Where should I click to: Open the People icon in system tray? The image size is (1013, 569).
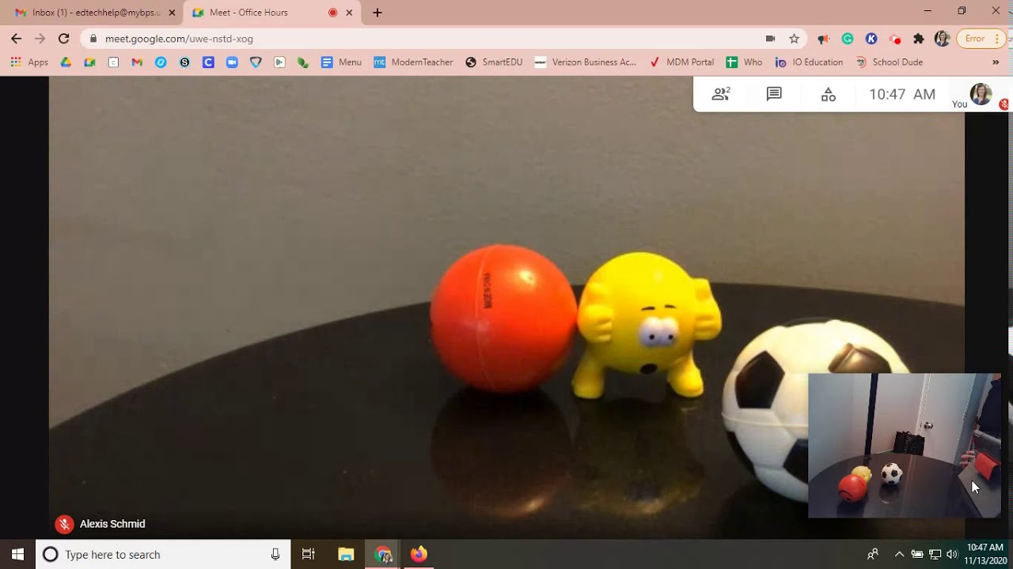pos(873,555)
